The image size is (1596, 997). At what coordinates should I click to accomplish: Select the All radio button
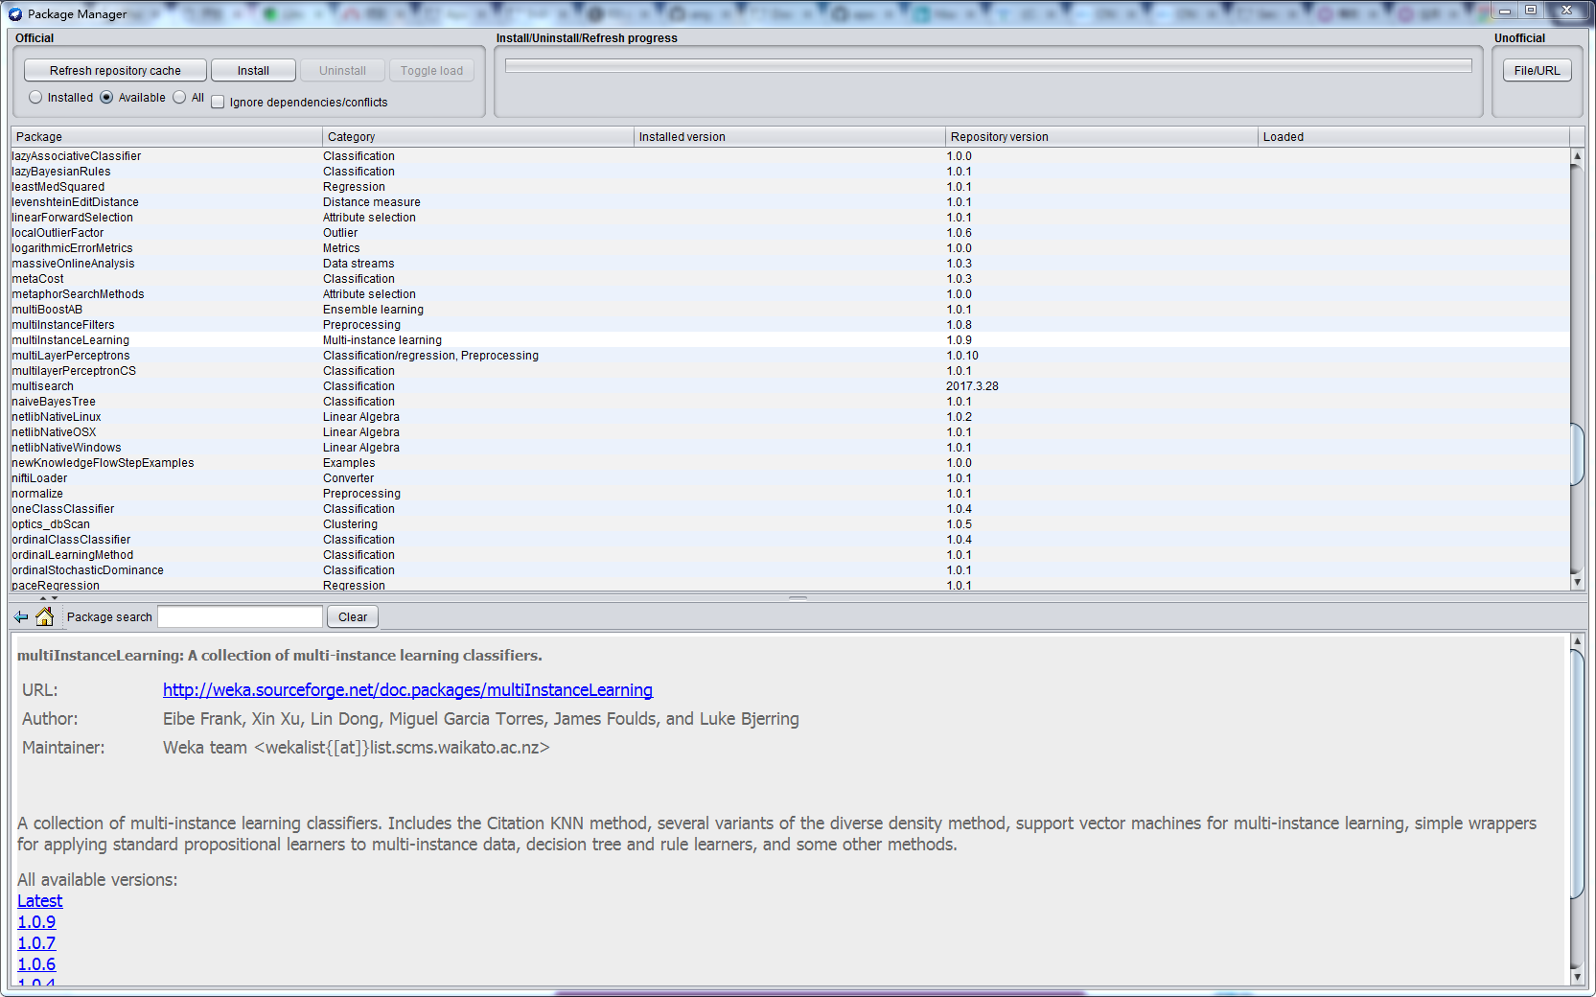point(179,98)
